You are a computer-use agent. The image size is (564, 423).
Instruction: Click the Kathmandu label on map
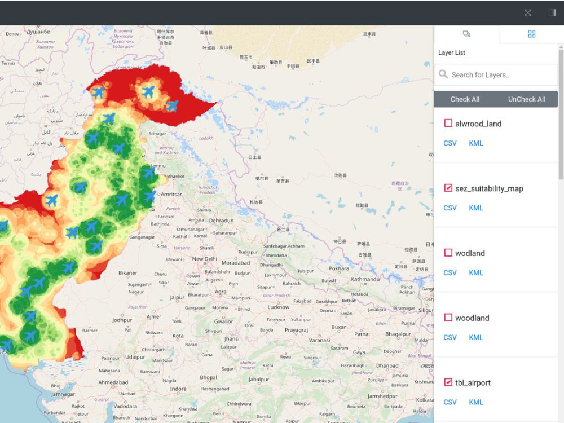365,279
